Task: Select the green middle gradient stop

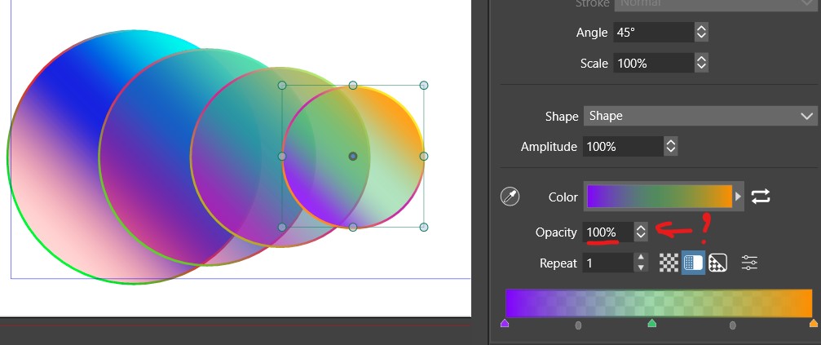Action: (x=651, y=324)
